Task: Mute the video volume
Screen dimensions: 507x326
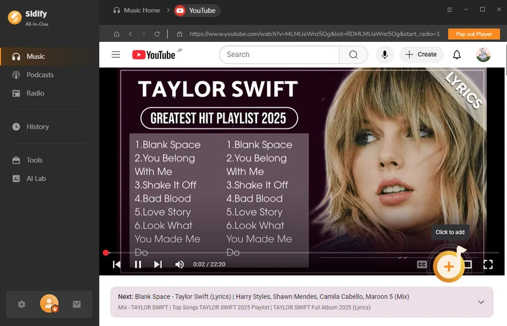Action: pyautogui.click(x=180, y=264)
